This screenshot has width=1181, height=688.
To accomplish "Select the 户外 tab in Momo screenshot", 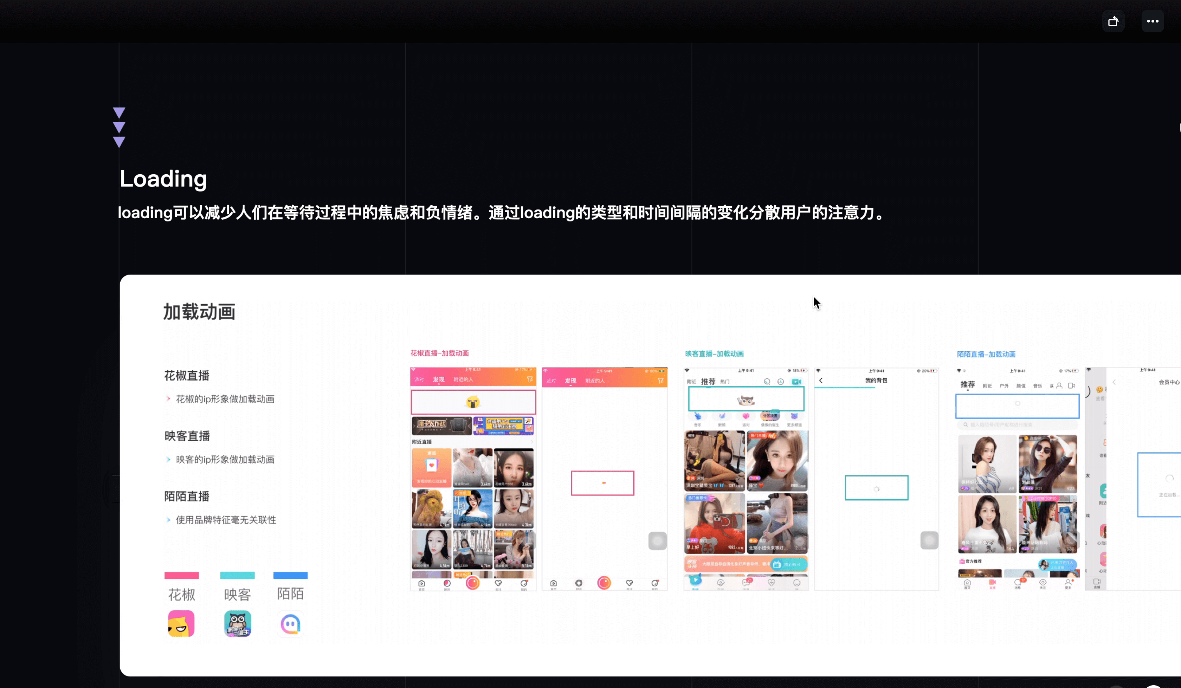I will click(1004, 386).
